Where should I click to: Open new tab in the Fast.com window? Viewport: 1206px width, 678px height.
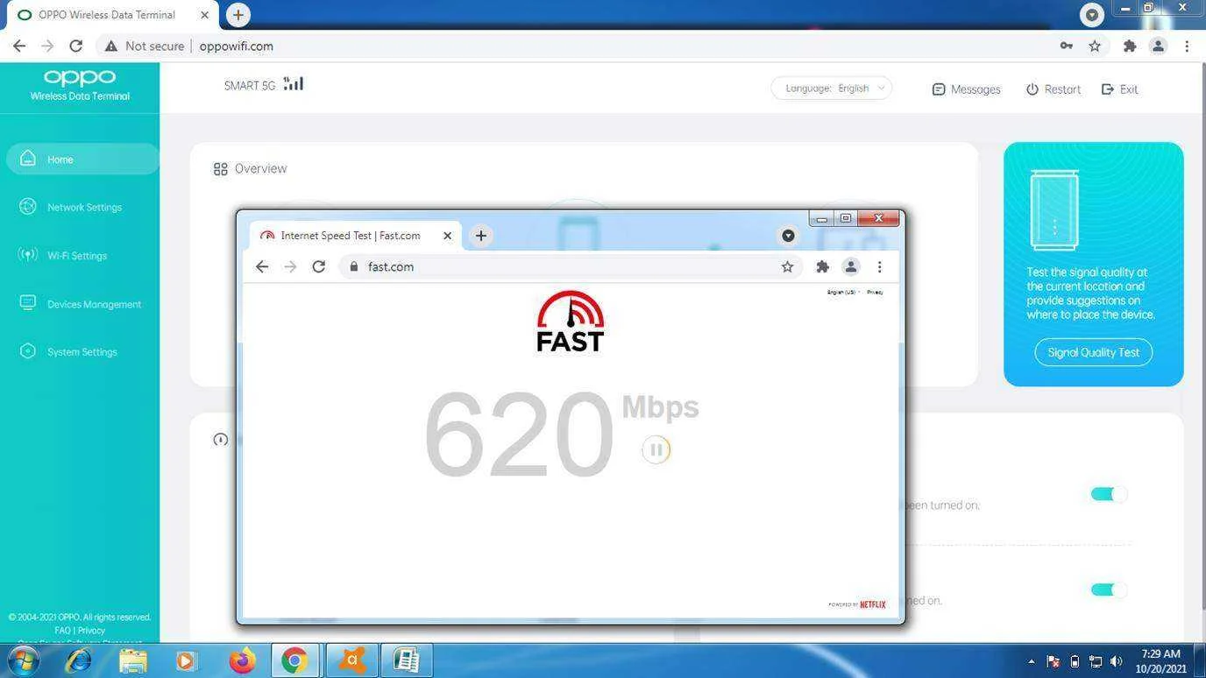point(480,235)
